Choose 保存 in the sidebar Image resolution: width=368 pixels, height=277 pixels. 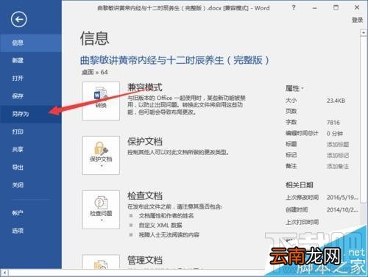tap(31, 96)
